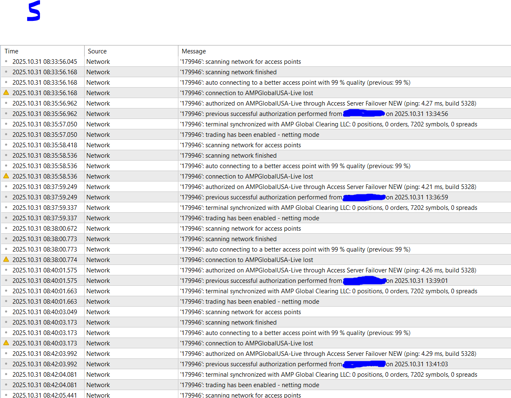Viewport: 511px width, 398px height.
Task: Select terminal synchronized message at 08:40:01.663
Action: point(328,291)
